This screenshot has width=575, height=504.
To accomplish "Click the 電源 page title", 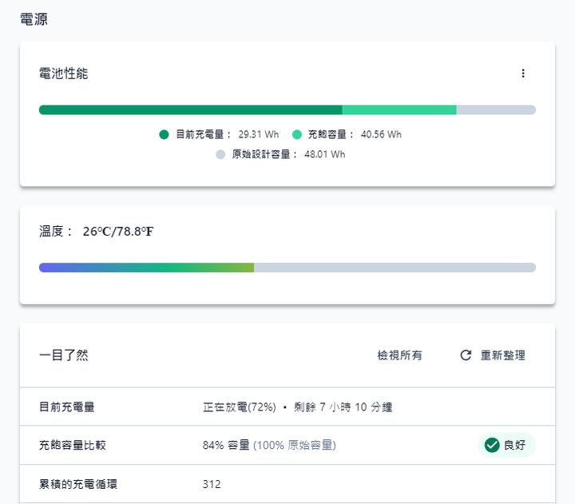I will pyautogui.click(x=34, y=19).
